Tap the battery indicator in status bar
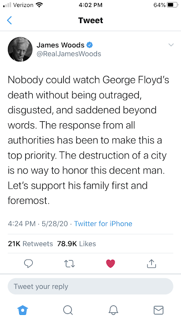This screenshot has width=181, height=322. (x=172, y=5)
